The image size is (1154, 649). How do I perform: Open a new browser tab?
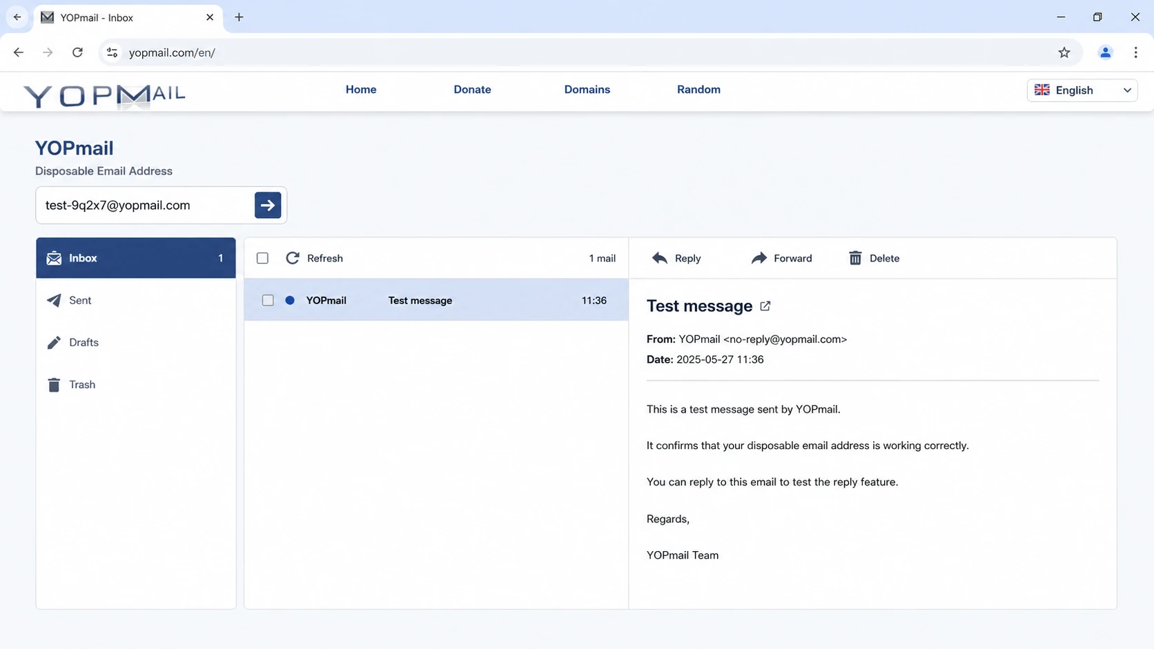click(x=239, y=17)
